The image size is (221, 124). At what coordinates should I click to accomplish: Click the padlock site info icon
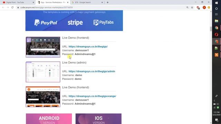coord(18,8)
